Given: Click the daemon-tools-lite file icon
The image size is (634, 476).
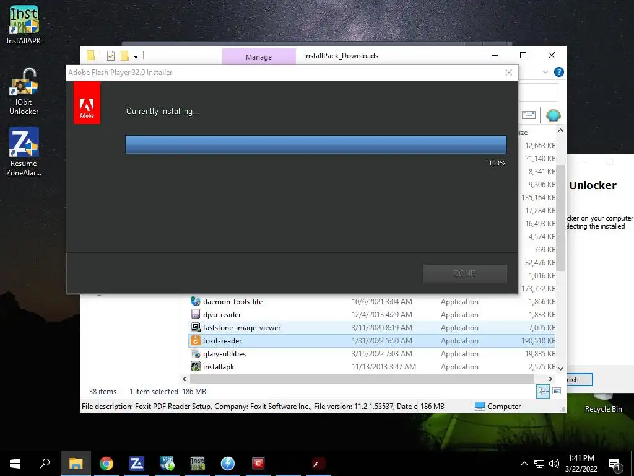Looking at the screenshot, I should [195, 301].
